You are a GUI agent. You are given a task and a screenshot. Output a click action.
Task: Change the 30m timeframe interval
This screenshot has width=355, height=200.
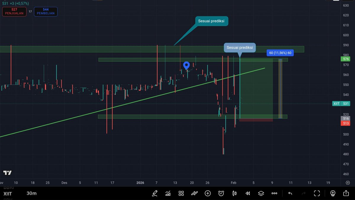tap(31, 194)
